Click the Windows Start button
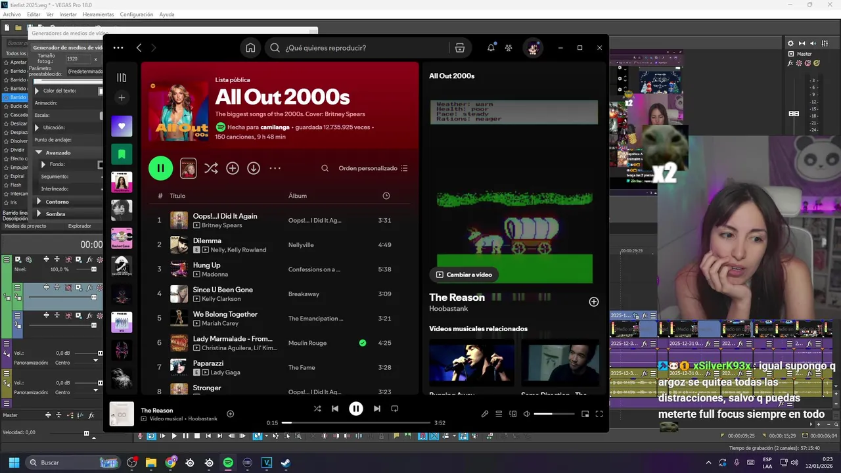 (14, 462)
